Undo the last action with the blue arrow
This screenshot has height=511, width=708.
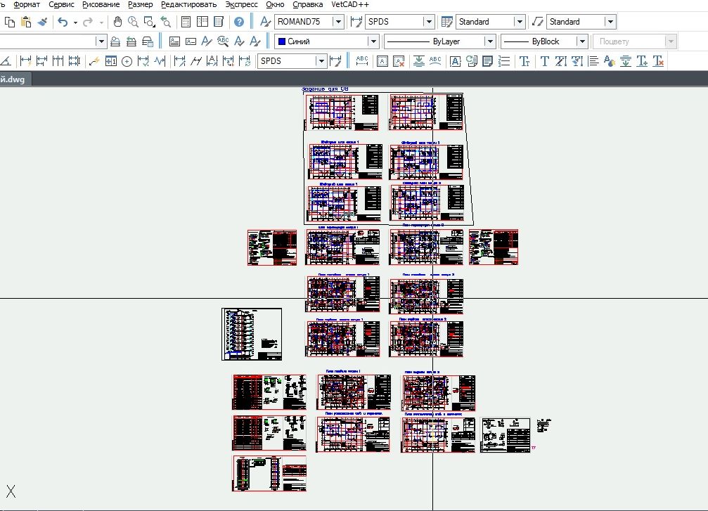[63, 22]
